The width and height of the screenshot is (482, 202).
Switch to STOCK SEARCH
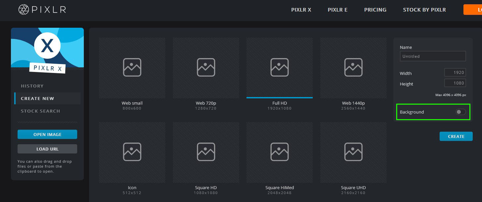tap(40, 111)
